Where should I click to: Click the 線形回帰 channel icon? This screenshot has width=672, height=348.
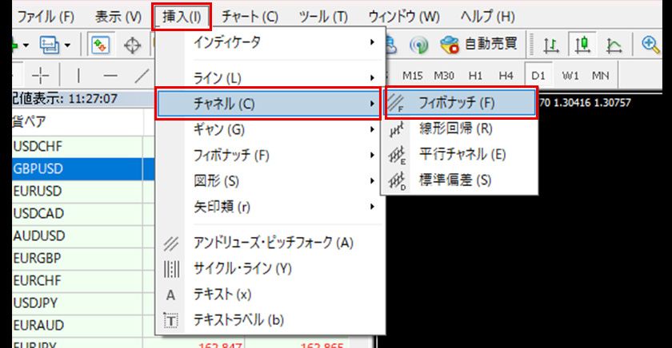click(x=397, y=129)
